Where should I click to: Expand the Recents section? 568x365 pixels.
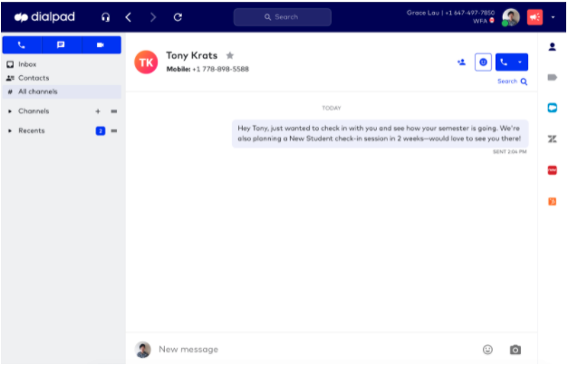pyautogui.click(x=10, y=130)
